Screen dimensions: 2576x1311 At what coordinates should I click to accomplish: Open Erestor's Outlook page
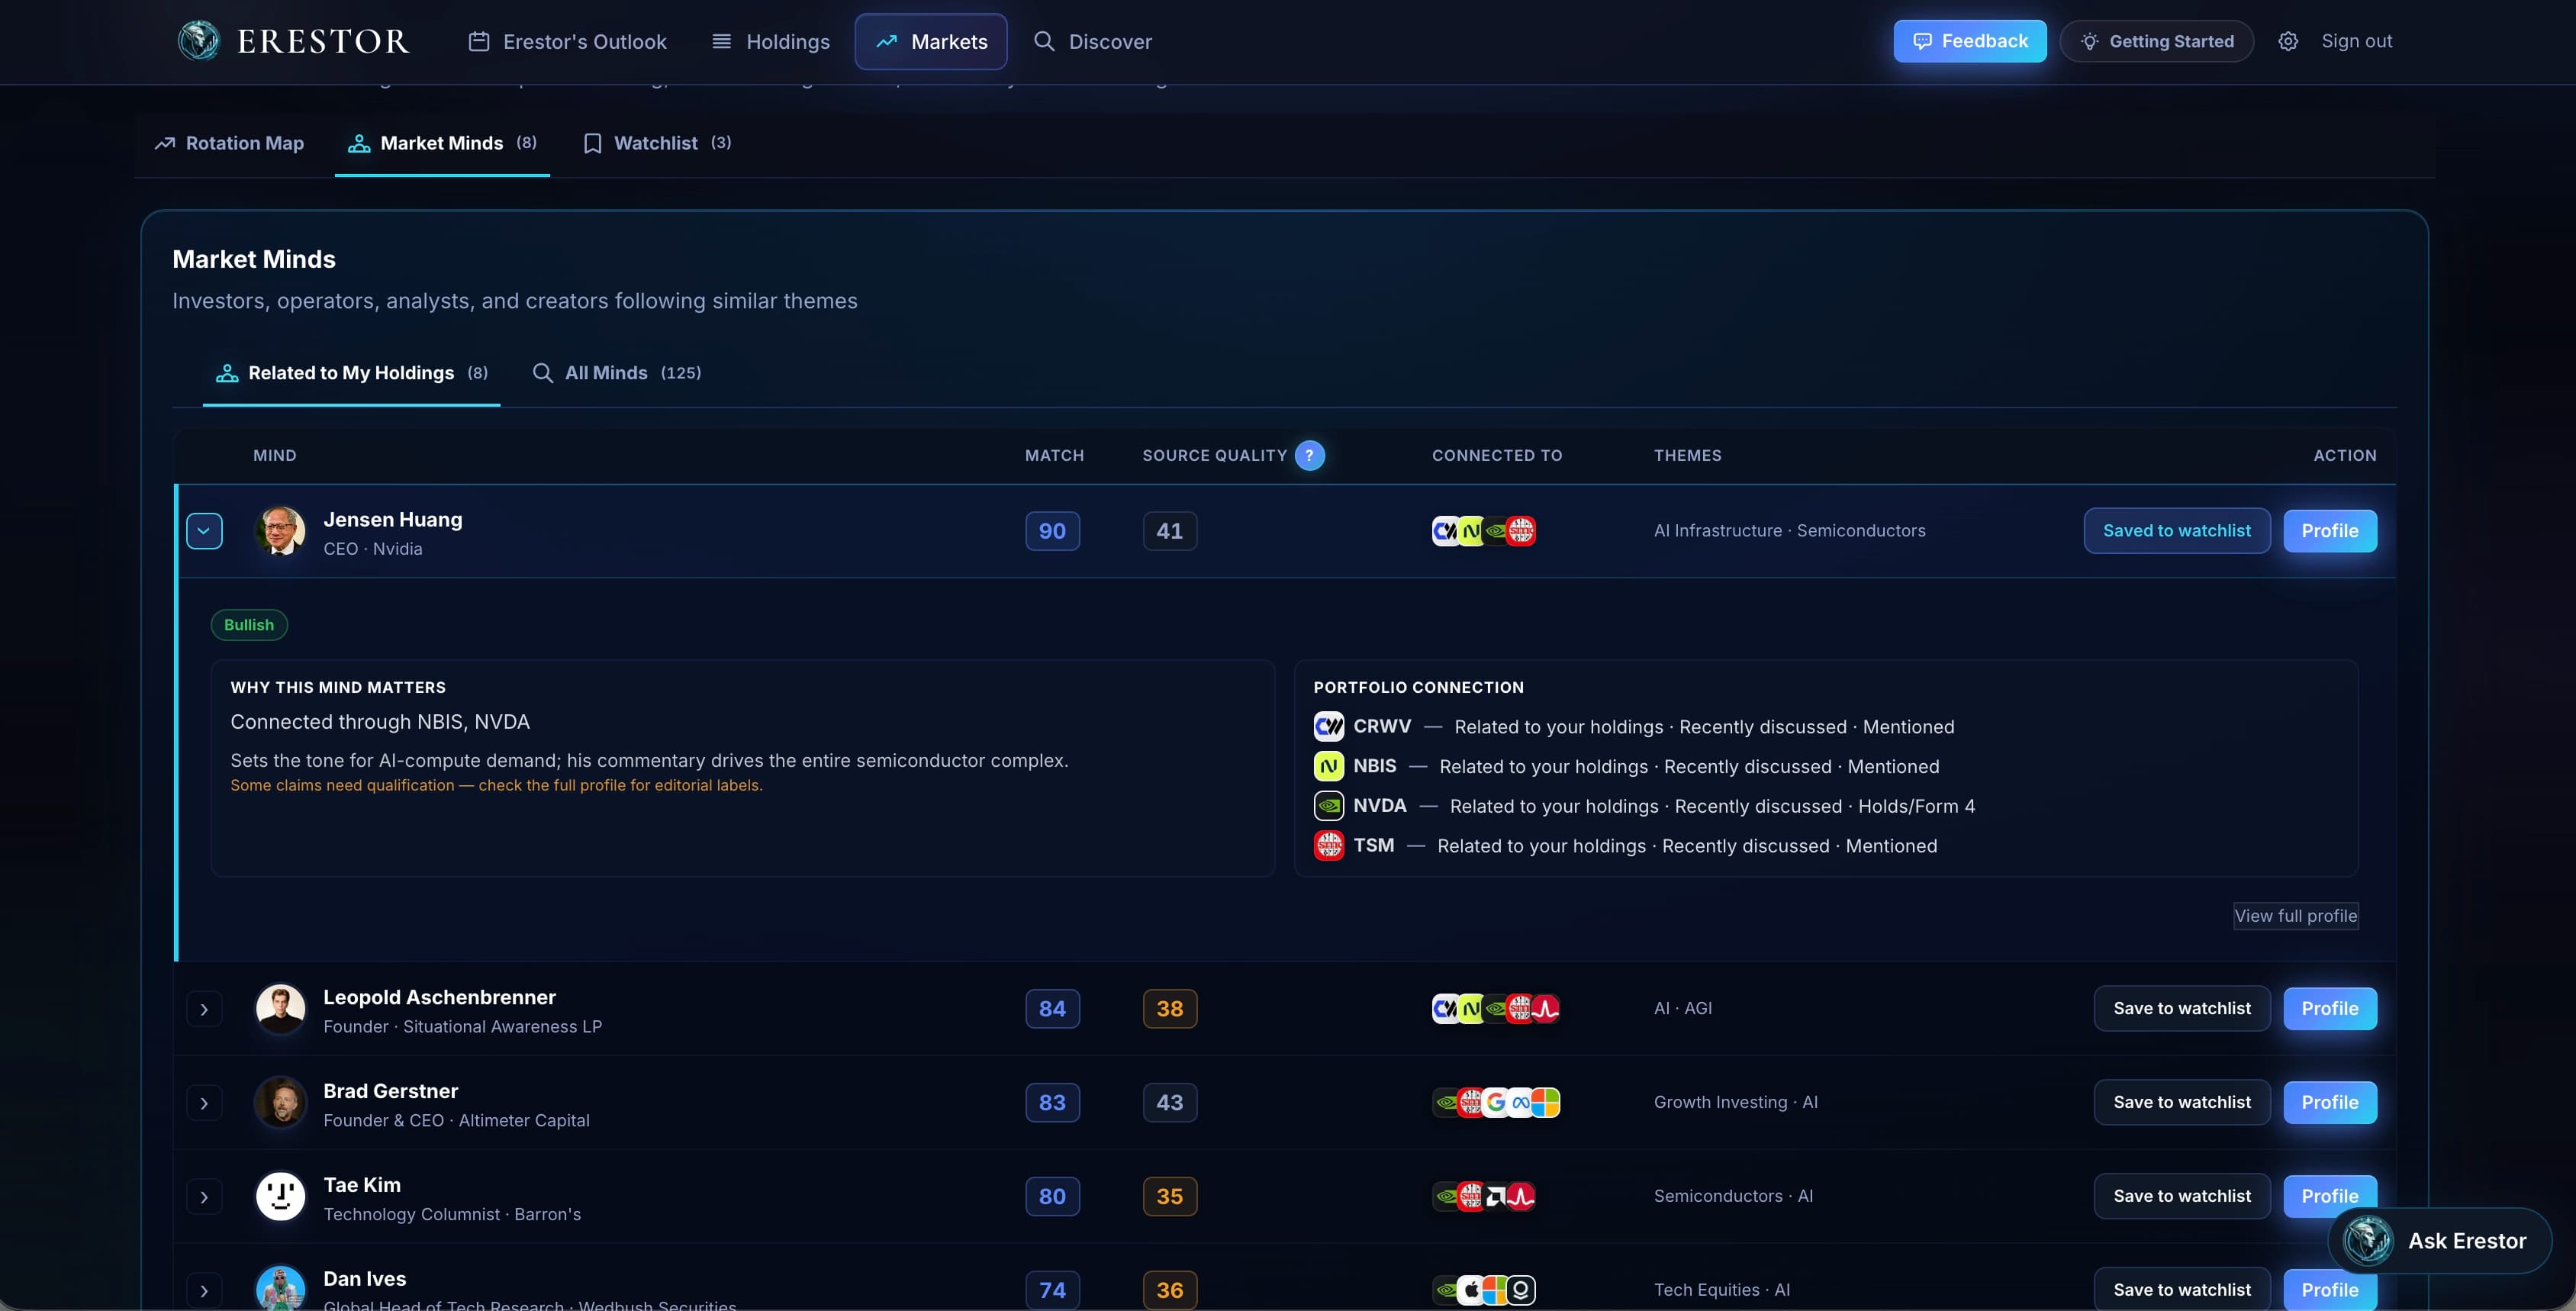pos(567,41)
